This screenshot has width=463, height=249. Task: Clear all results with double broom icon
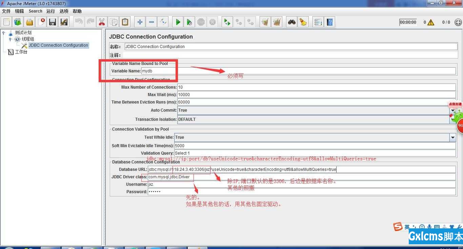pyautogui.click(x=277, y=22)
